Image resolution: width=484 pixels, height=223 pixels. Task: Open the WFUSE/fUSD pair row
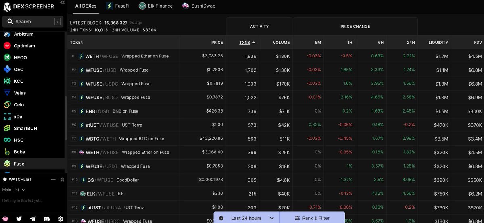[x=275, y=70]
